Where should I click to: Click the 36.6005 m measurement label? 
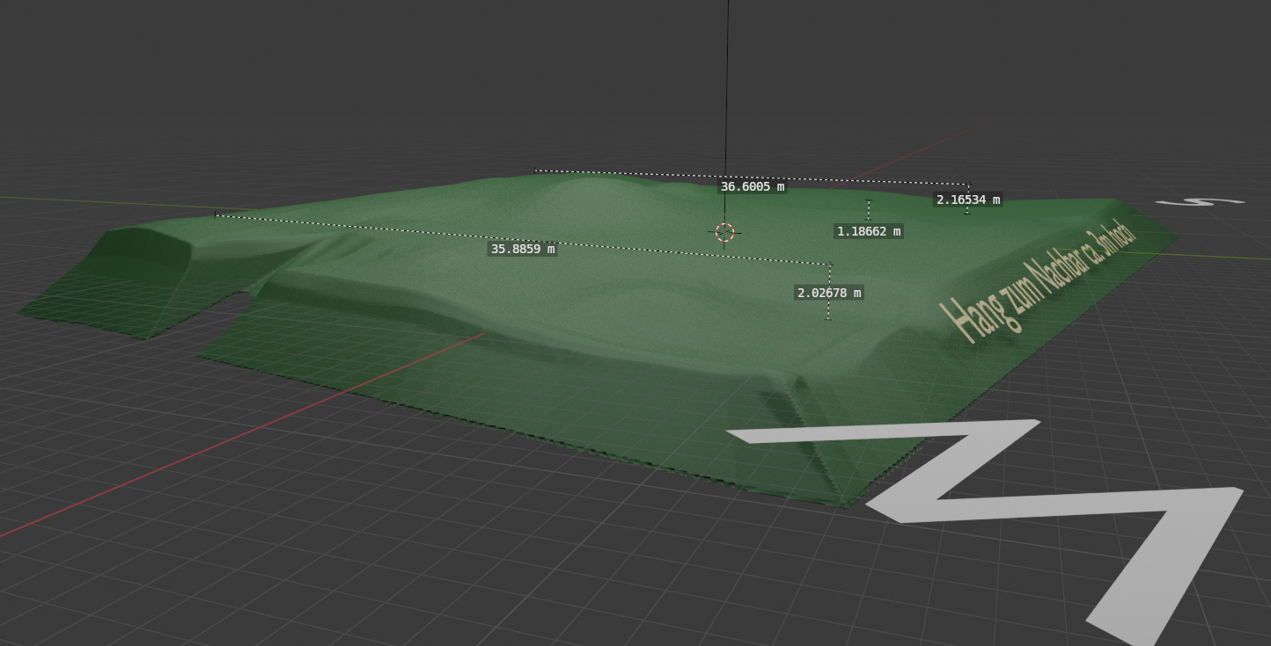[752, 186]
